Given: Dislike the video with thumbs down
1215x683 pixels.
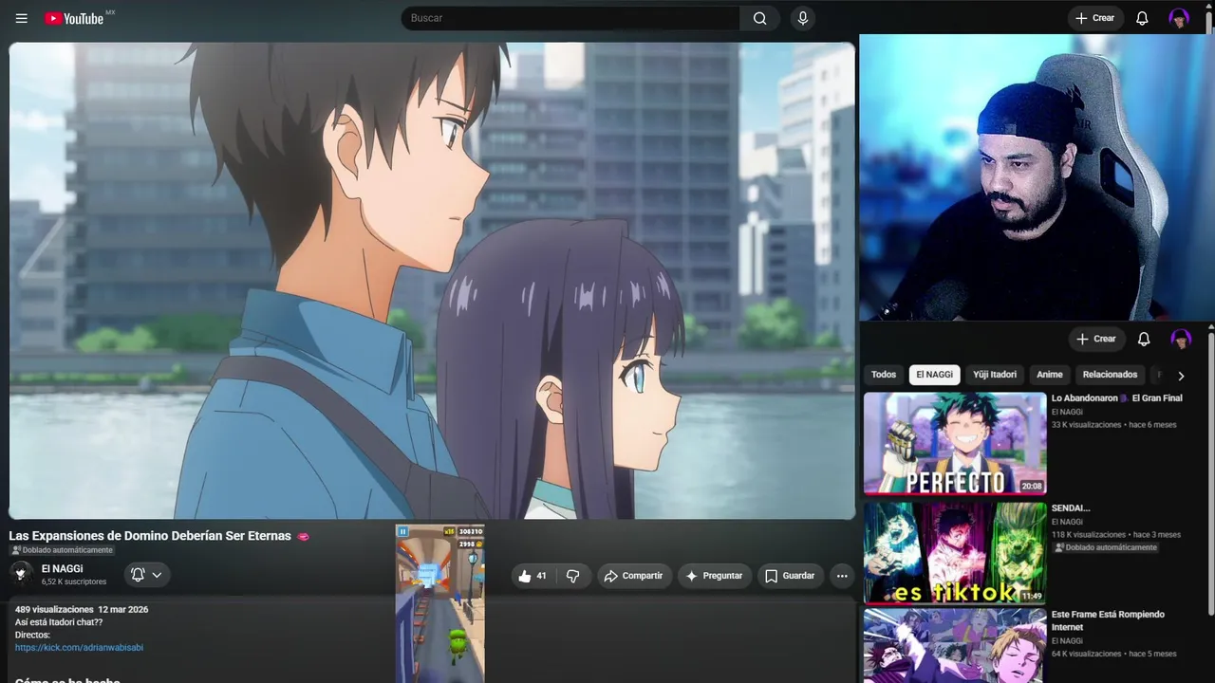Looking at the screenshot, I should point(572,576).
